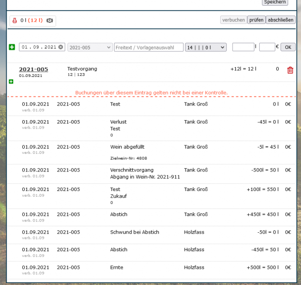Click the barrel icon beside 12 l

point(50,20)
